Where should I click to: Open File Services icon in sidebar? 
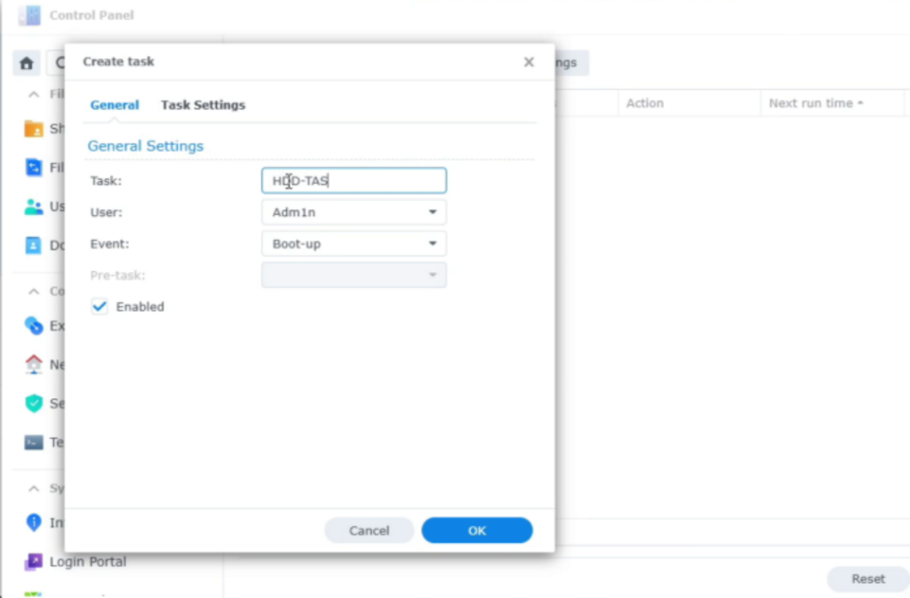pyautogui.click(x=34, y=168)
